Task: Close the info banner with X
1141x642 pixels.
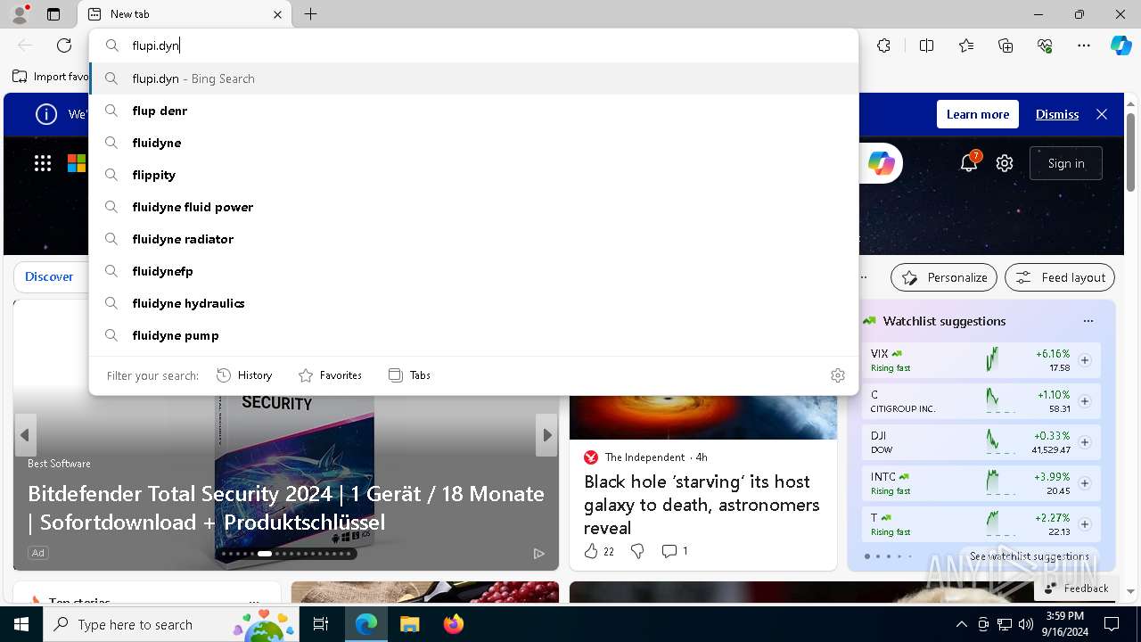Action: (1102, 114)
